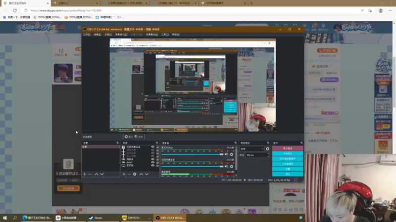Screen dimensions: 396x222
Task: Toggle lock on 显示器 source
Action: point(157,165)
